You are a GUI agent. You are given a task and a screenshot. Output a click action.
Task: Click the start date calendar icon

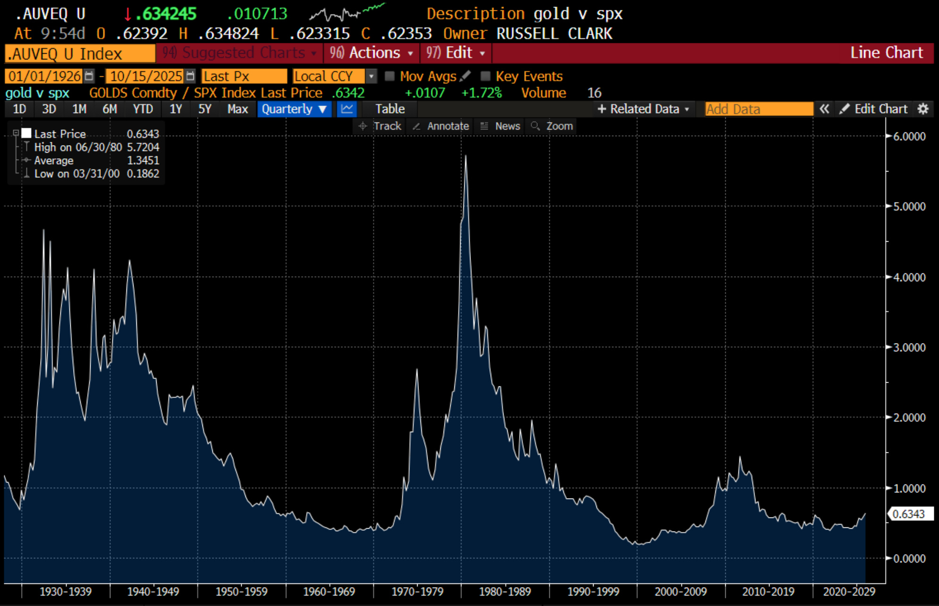[89, 76]
